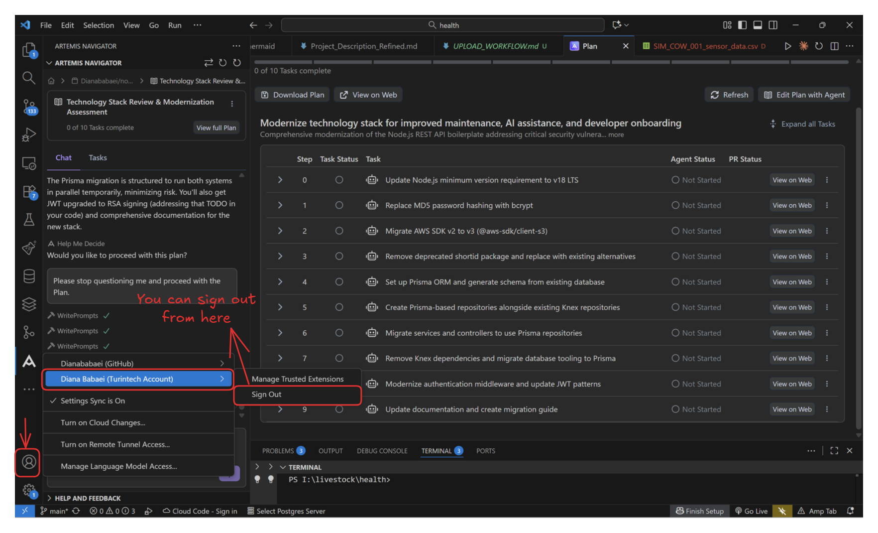This screenshot has height=533, width=878.
Task: Open the Artemis extension icon in activity bar
Action: (x=29, y=361)
